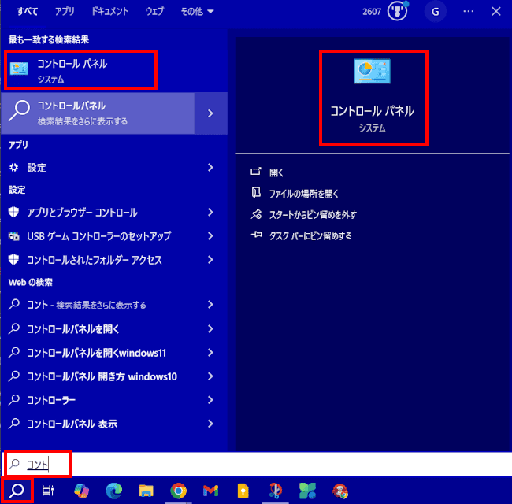Viewport: 512px width, 504px height.
Task: Open green four-leaf app icon on taskbar
Action: coord(307,491)
